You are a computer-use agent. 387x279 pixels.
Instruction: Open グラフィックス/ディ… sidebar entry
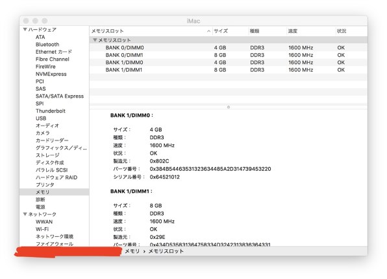click(x=61, y=148)
